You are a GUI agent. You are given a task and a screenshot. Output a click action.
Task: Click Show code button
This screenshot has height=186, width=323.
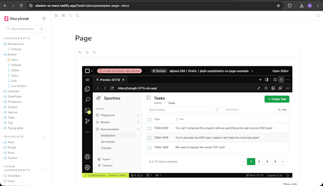point(290,184)
